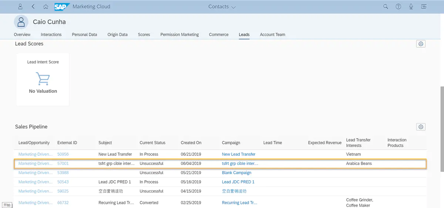Image resolution: width=444 pixels, height=208 pixels.
Task: Open the Home icon
Action: 46,7
